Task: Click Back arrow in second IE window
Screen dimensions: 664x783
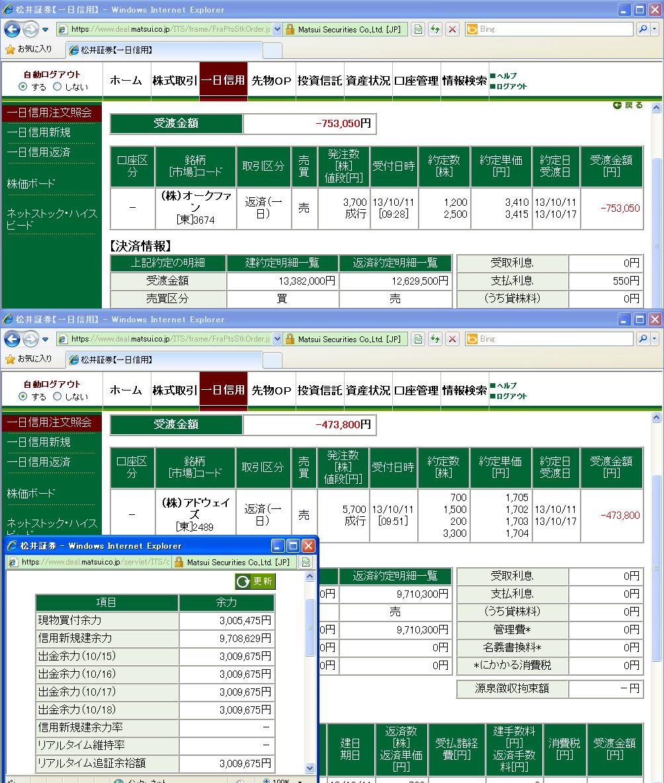Action: (12, 339)
